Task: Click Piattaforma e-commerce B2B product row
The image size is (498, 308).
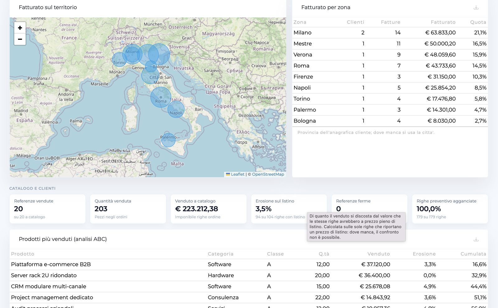Action: coord(249,264)
